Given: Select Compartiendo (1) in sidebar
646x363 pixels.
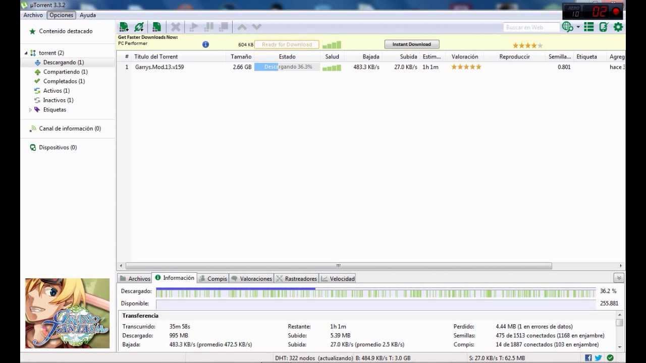Looking at the screenshot, I should [65, 72].
